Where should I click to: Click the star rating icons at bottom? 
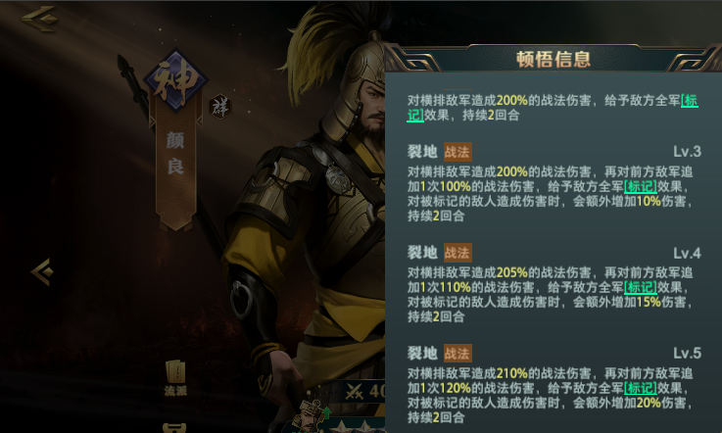point(357,426)
